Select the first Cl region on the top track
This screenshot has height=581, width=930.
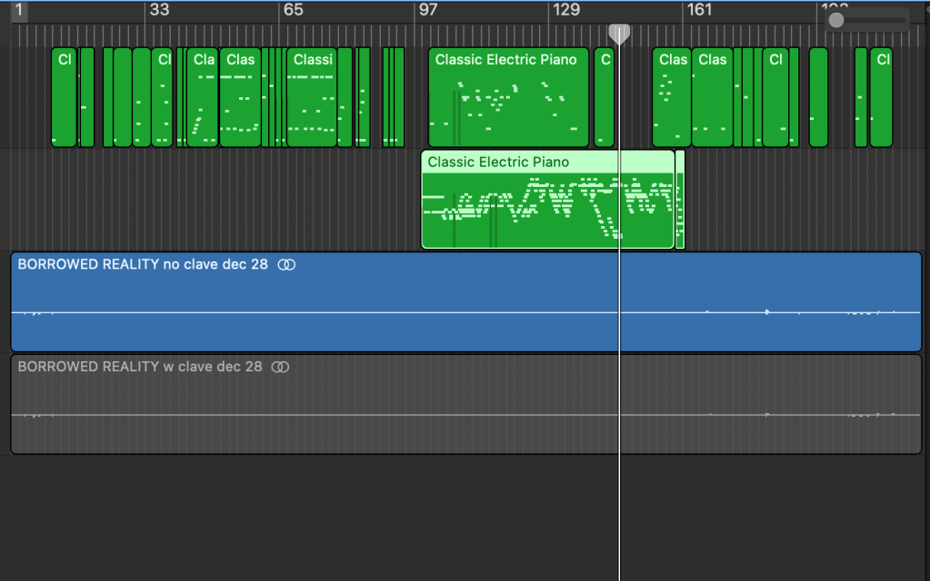tap(64, 98)
